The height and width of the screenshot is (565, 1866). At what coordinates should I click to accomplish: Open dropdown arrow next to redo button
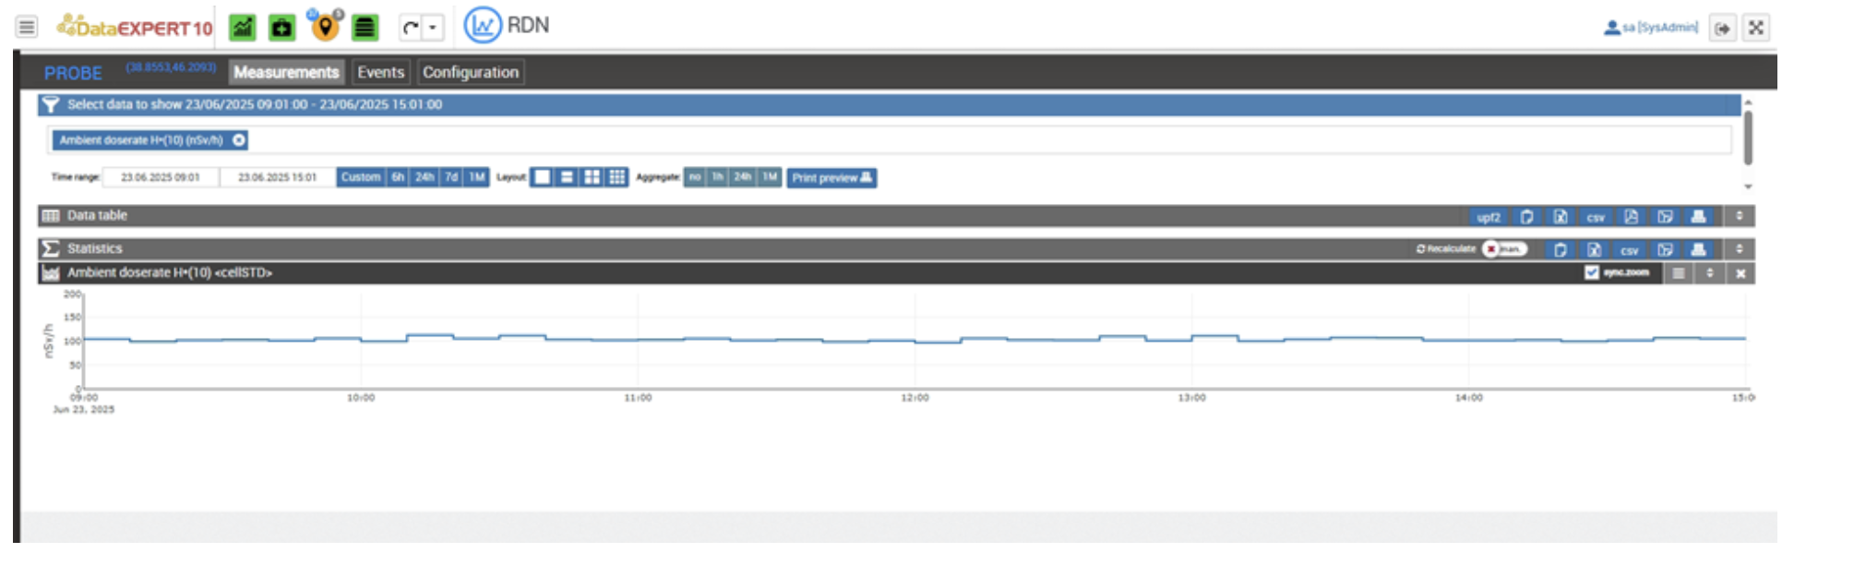432,28
